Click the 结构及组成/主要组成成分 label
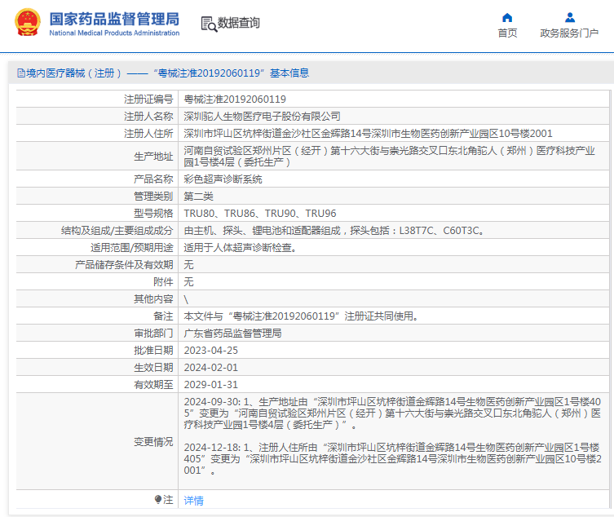This screenshot has width=614, height=517. [x=117, y=231]
